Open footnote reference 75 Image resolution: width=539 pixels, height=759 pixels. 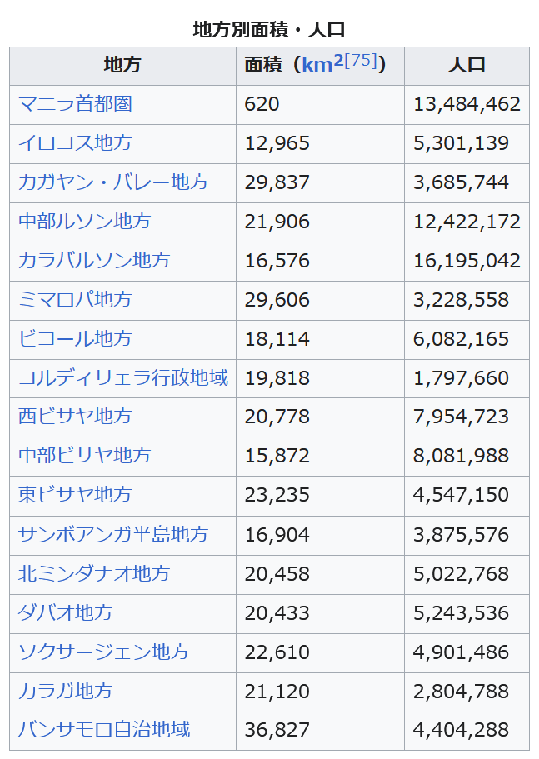(361, 61)
